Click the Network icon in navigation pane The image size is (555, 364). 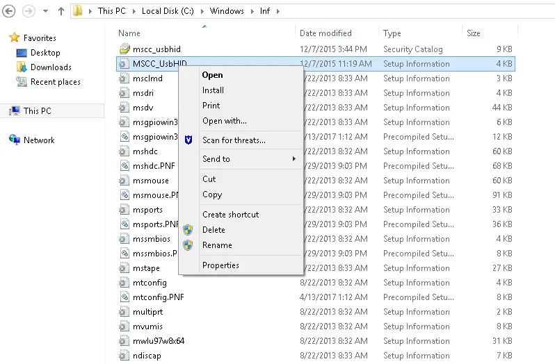pyautogui.click(x=14, y=140)
